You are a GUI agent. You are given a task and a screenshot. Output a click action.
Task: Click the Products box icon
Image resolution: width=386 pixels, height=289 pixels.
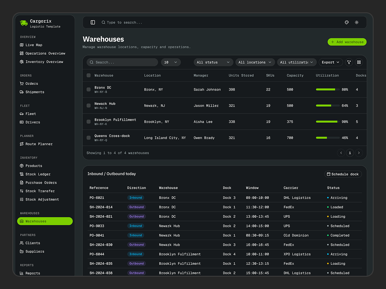click(22, 166)
